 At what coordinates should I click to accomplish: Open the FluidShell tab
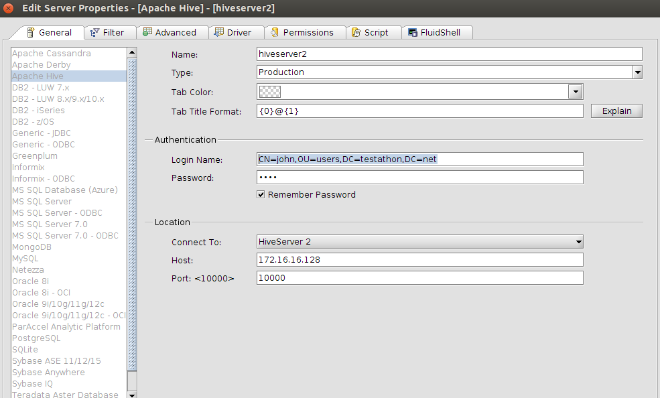coord(437,32)
